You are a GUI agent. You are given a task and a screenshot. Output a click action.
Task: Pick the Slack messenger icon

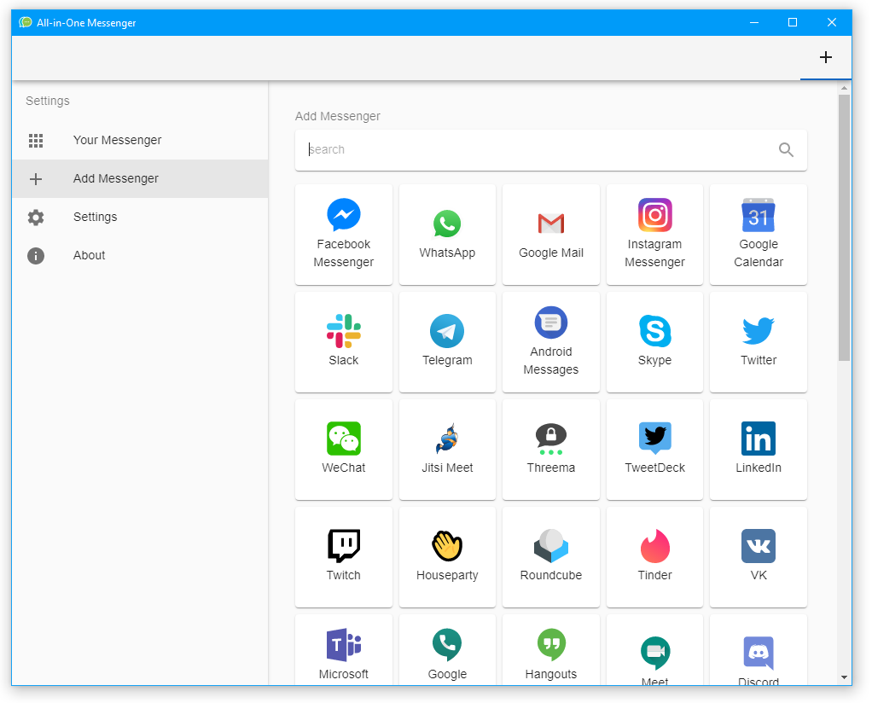pyautogui.click(x=344, y=341)
